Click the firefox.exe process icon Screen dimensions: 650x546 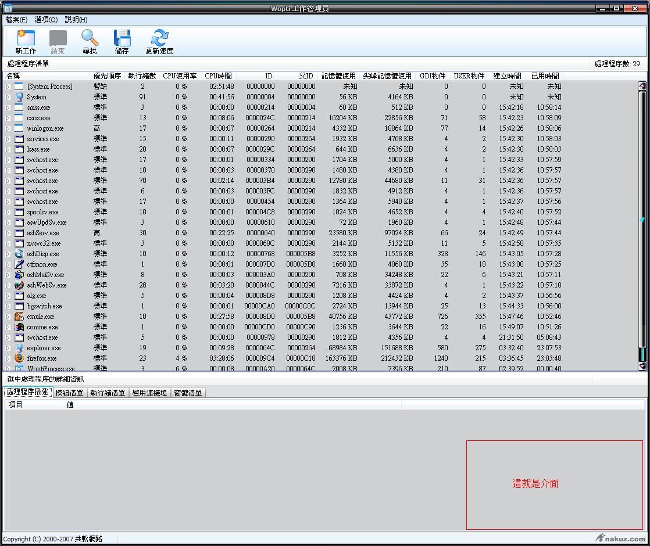pyautogui.click(x=19, y=358)
